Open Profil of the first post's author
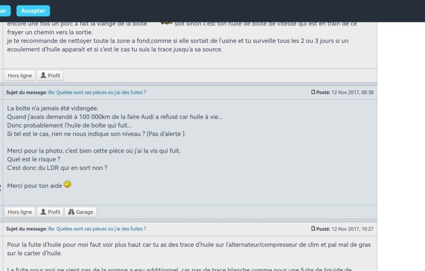 (x=50, y=76)
